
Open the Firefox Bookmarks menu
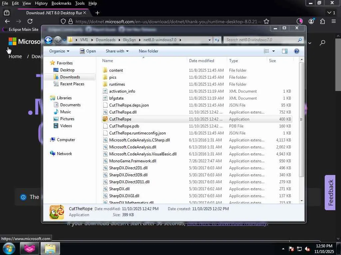point(61,3)
